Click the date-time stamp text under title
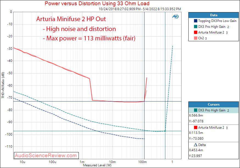 click(140, 9)
